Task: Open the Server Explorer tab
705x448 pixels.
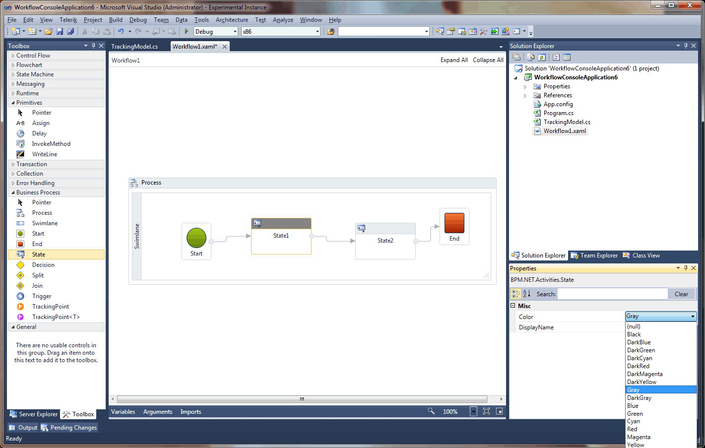Action: [x=34, y=414]
